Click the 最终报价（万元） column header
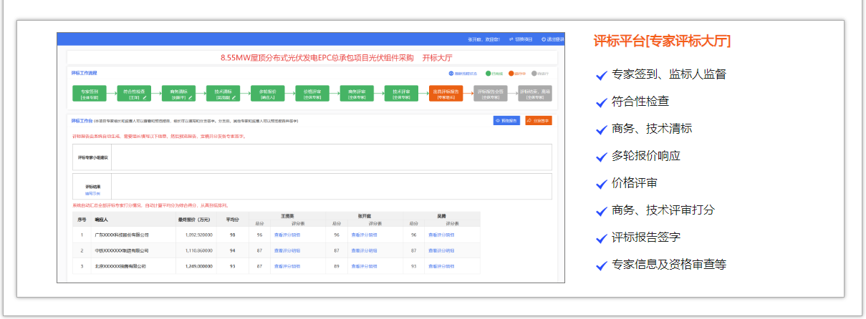This screenshot has height=319, width=866. coord(193,220)
